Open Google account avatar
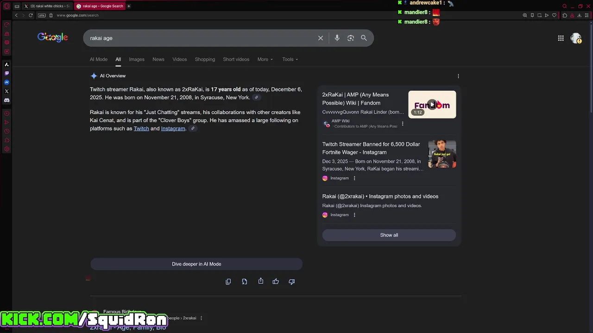Image resolution: width=593 pixels, height=333 pixels. tap(576, 38)
